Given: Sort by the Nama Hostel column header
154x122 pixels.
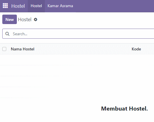Looking at the screenshot, I should coord(23,49).
